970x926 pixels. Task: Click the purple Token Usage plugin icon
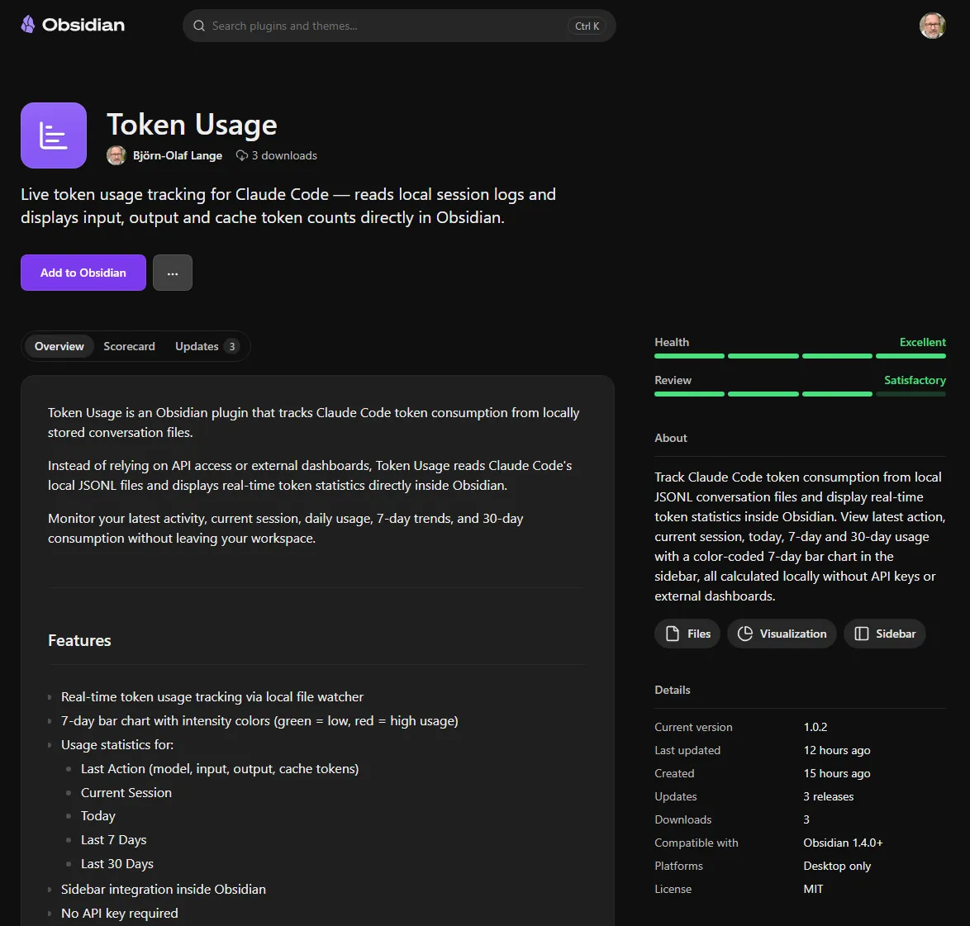(54, 135)
